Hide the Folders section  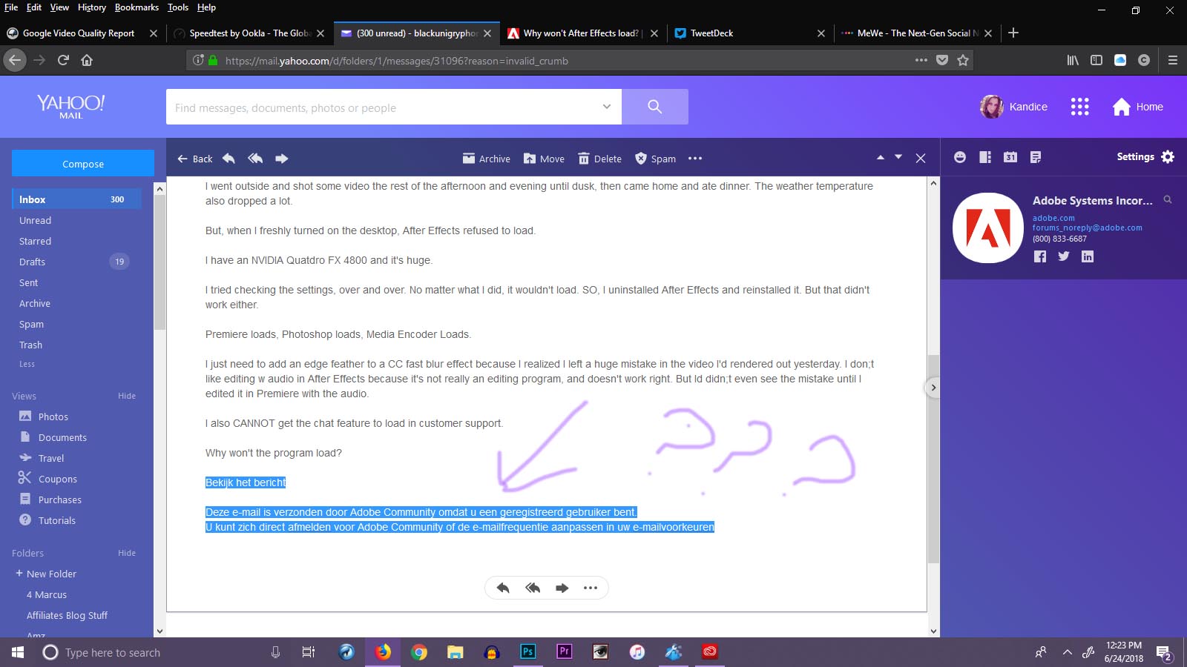(127, 553)
